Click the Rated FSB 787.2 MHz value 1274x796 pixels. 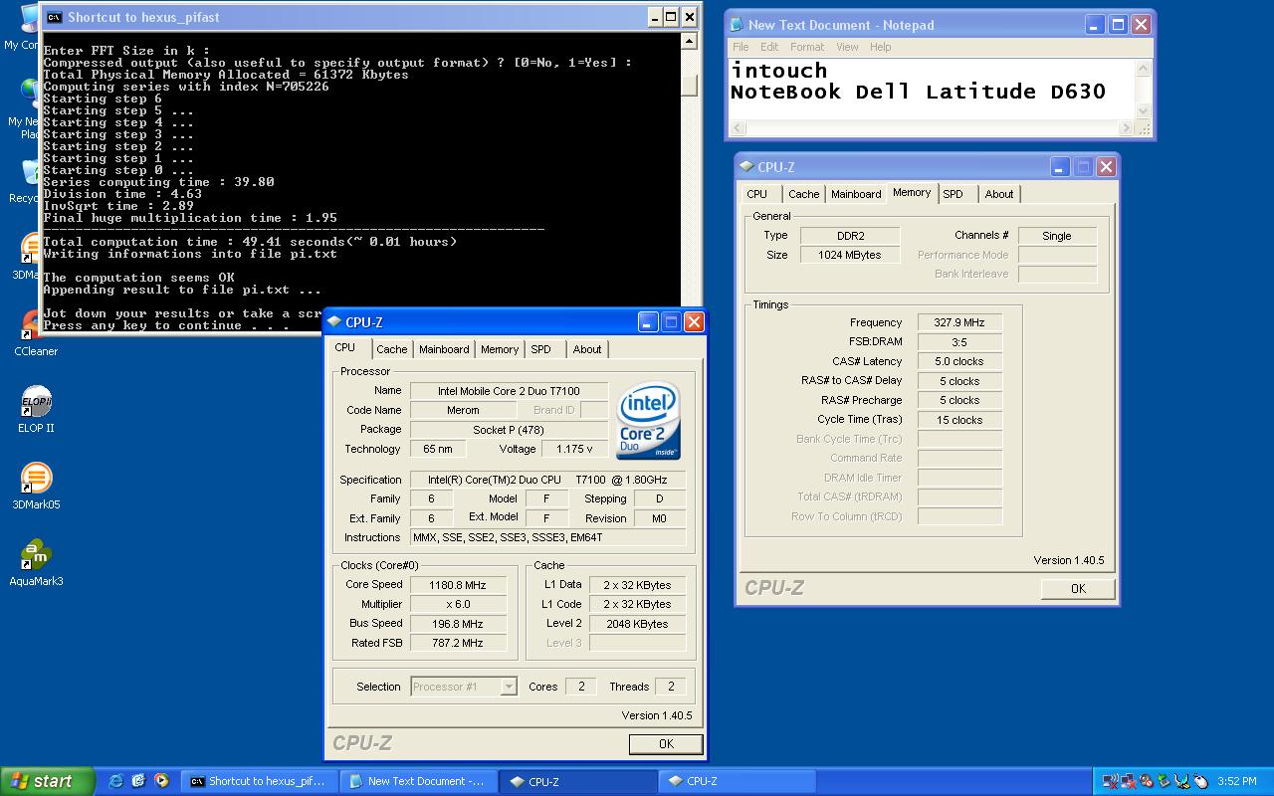[x=458, y=643]
